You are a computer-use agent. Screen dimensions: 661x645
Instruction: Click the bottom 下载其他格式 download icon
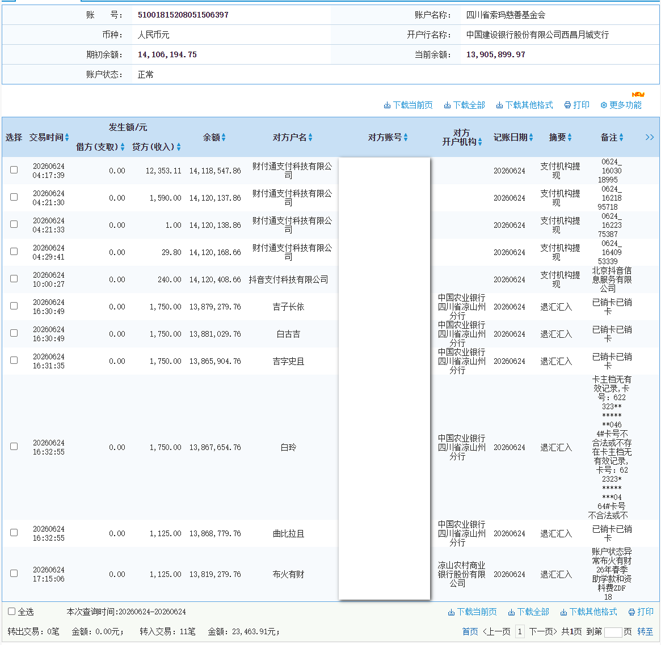563,612
